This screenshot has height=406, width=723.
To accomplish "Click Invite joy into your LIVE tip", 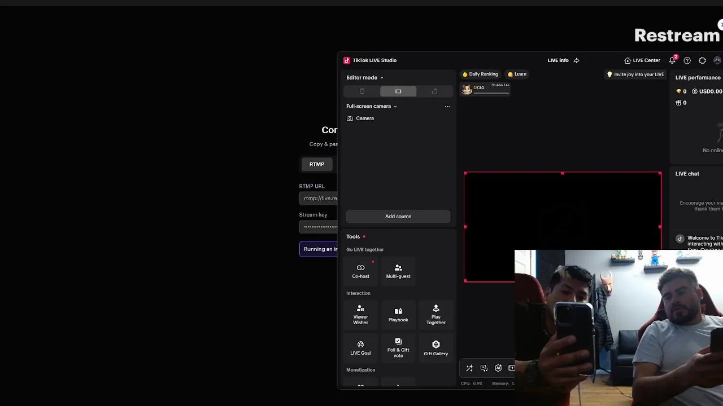I will 635,74.
